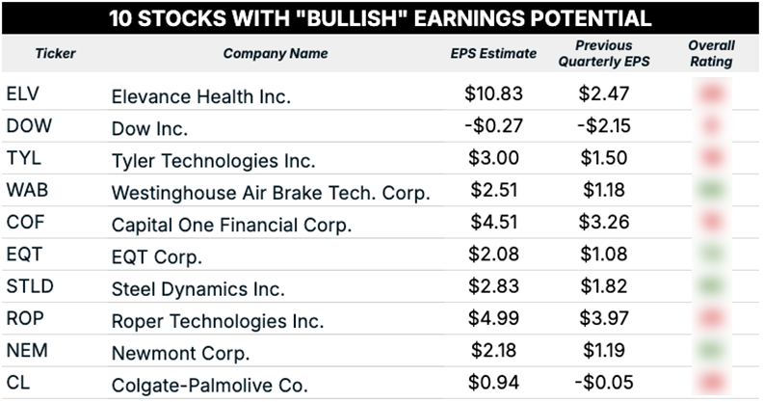Select Capital One Financial Corp. name

[x=232, y=224]
